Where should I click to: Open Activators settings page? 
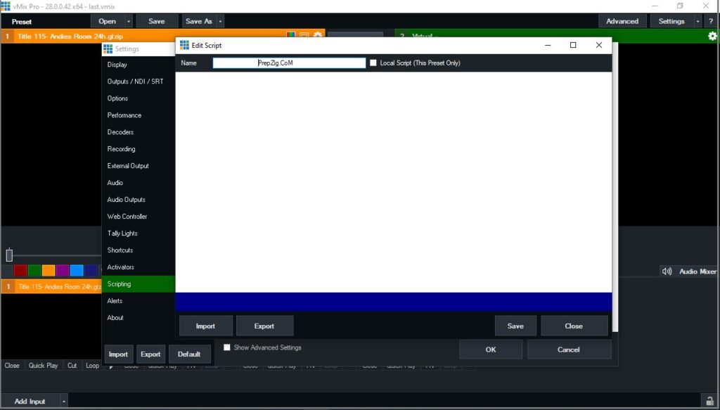[x=139, y=267]
